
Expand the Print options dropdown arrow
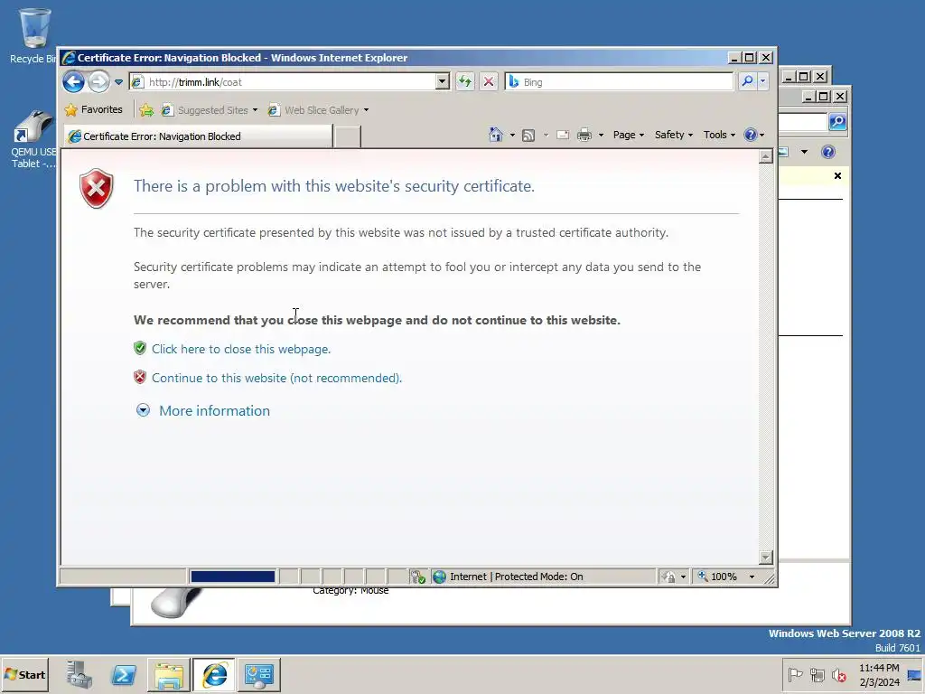(601, 136)
